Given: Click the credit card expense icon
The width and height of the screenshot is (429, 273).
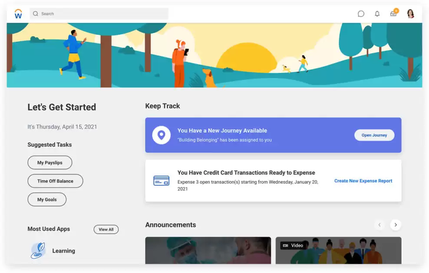Looking at the screenshot, I should pos(161,181).
